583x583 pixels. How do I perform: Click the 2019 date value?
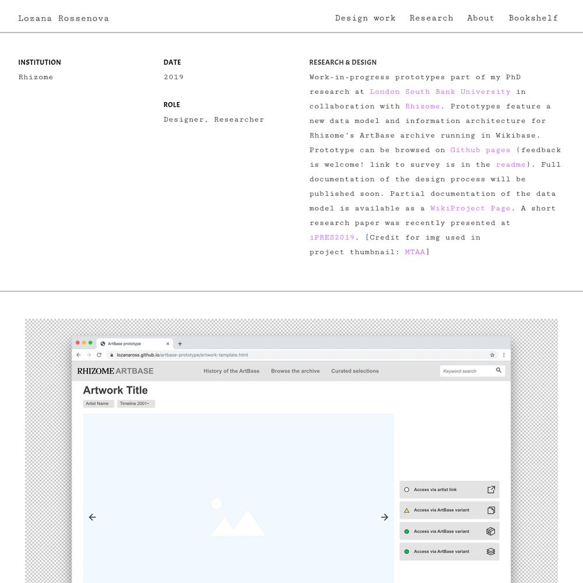click(x=174, y=77)
